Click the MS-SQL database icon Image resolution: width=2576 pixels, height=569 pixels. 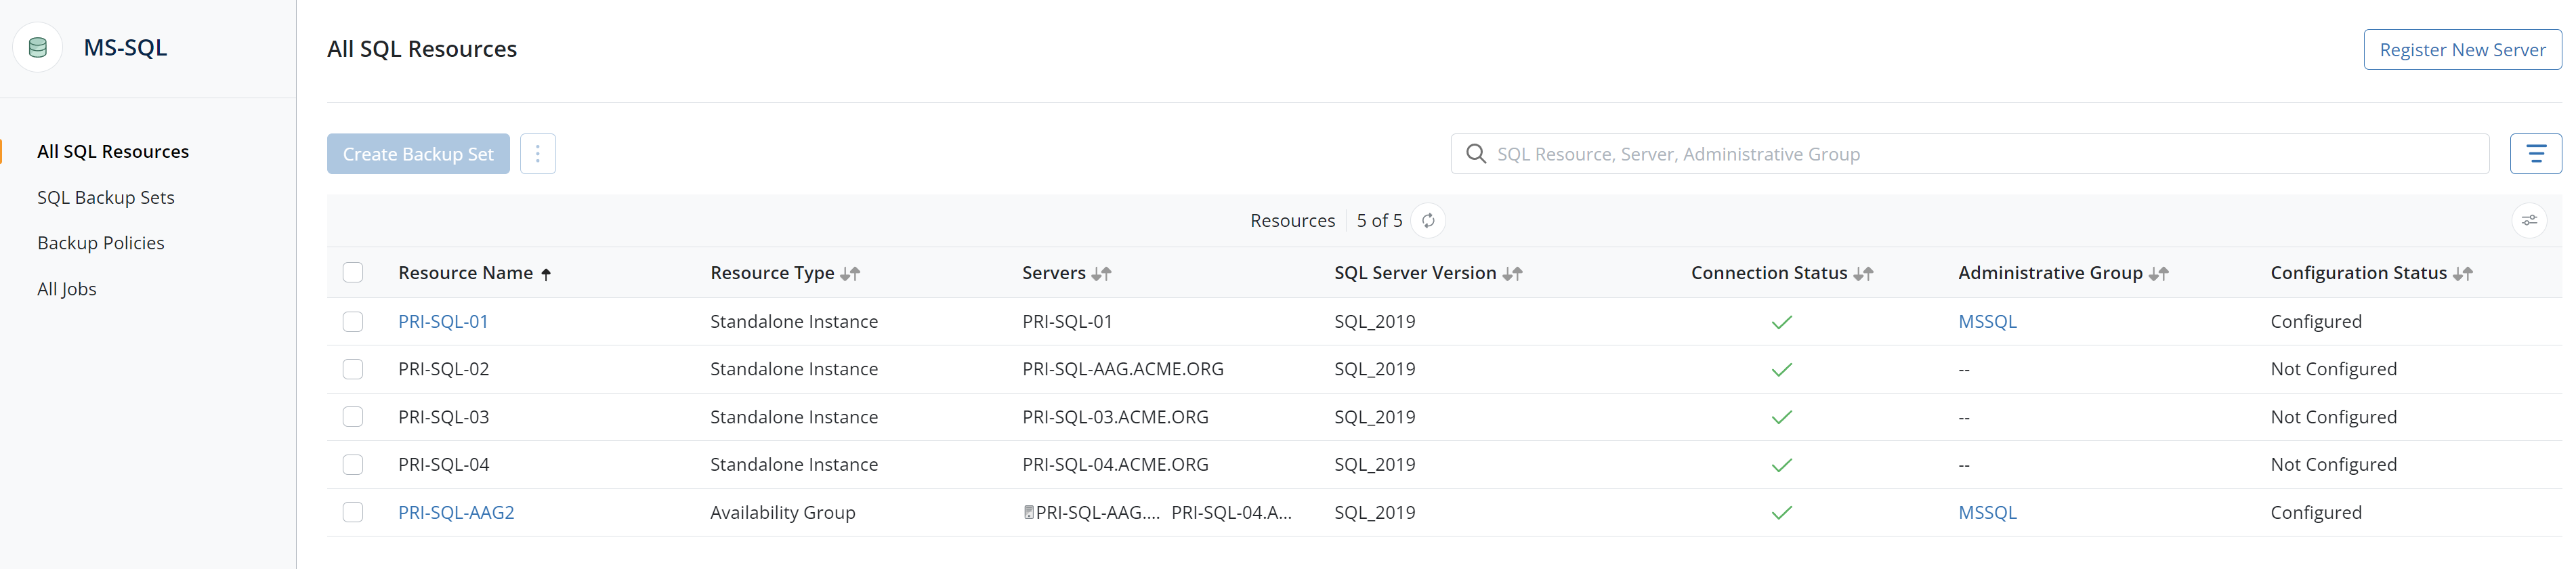point(38,48)
